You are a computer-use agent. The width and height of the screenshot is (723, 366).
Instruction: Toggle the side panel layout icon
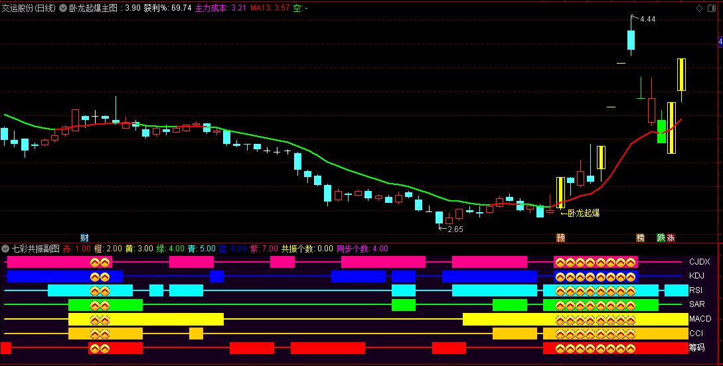pos(712,8)
